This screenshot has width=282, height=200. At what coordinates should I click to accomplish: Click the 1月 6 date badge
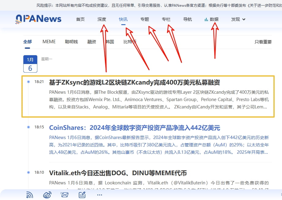pyautogui.click(x=30, y=64)
